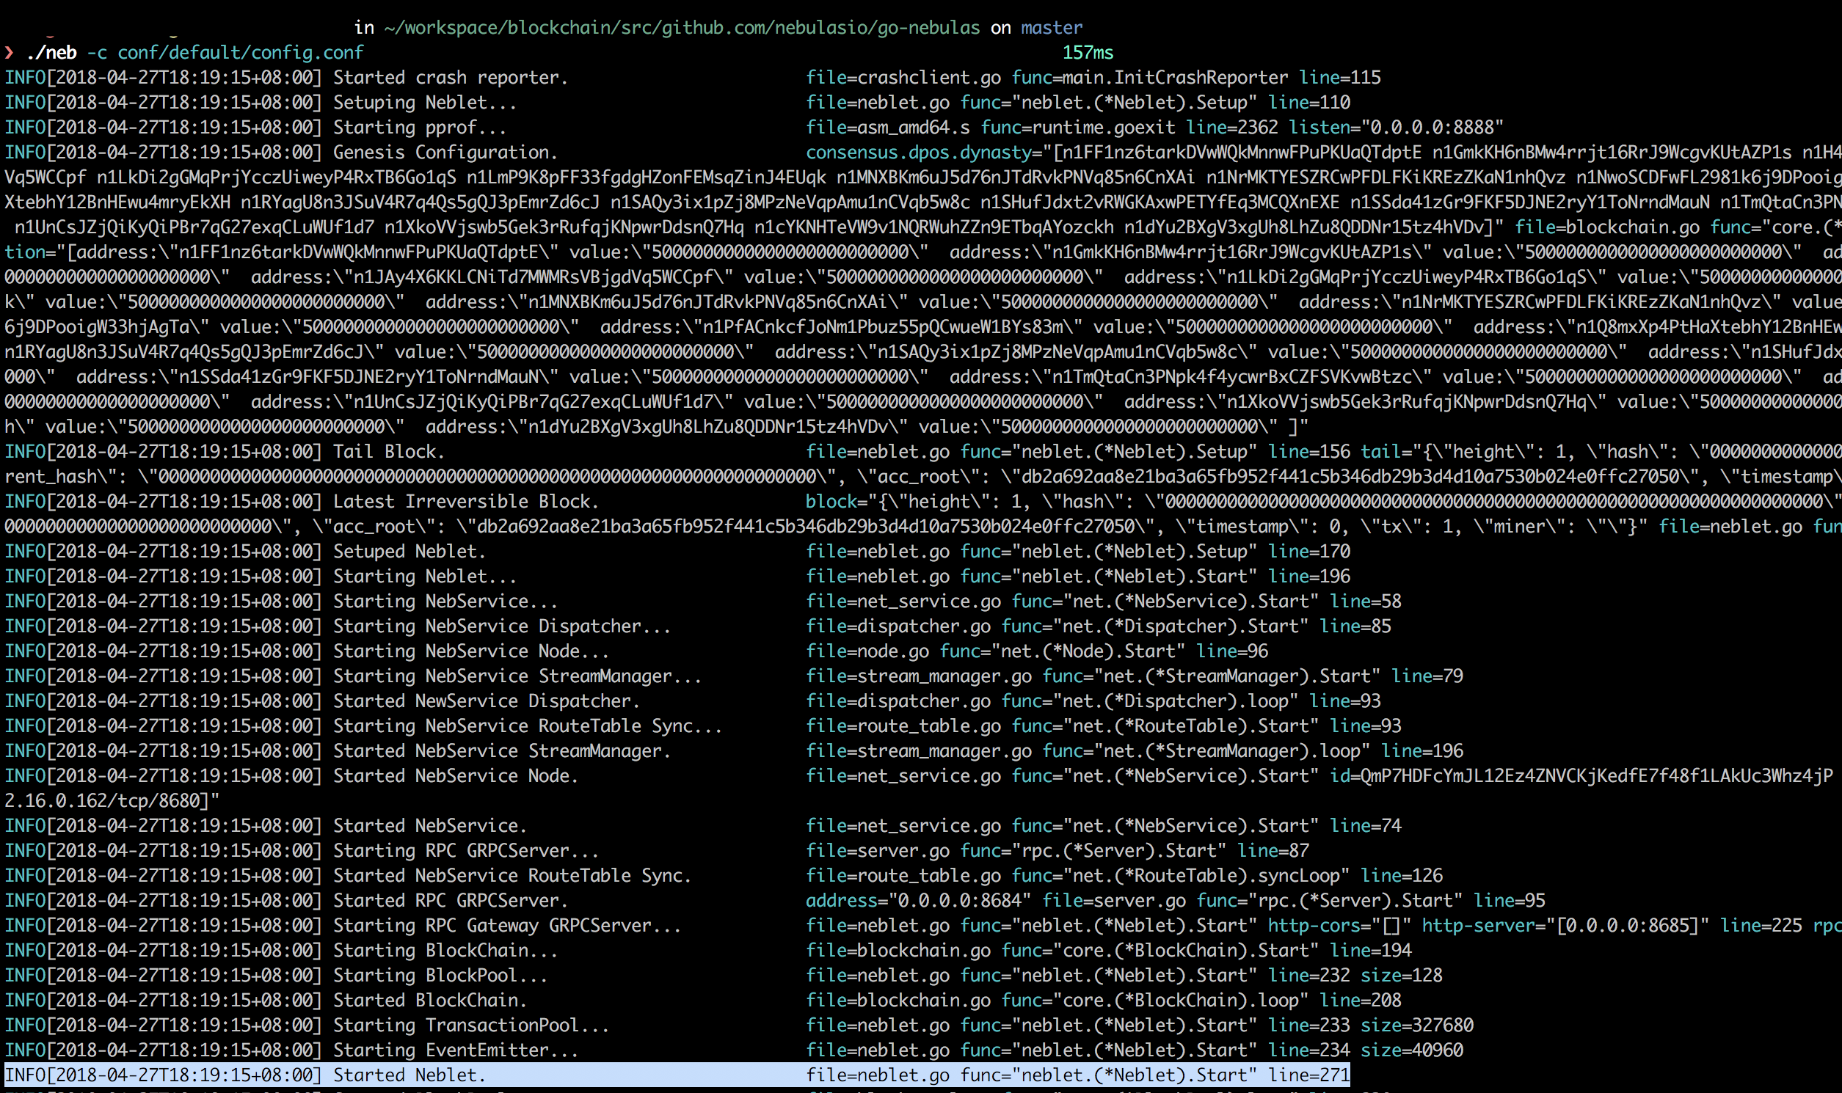Viewport: 1842px width, 1093px height.
Task: Click 'consensus.dpos.dynasty' key text
Action: click(918, 153)
